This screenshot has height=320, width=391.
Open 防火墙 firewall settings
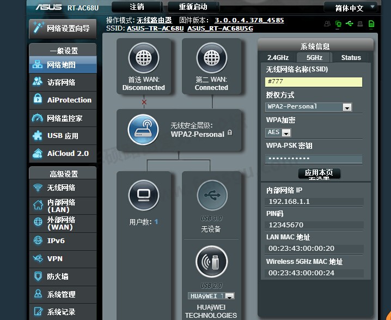[63, 276]
